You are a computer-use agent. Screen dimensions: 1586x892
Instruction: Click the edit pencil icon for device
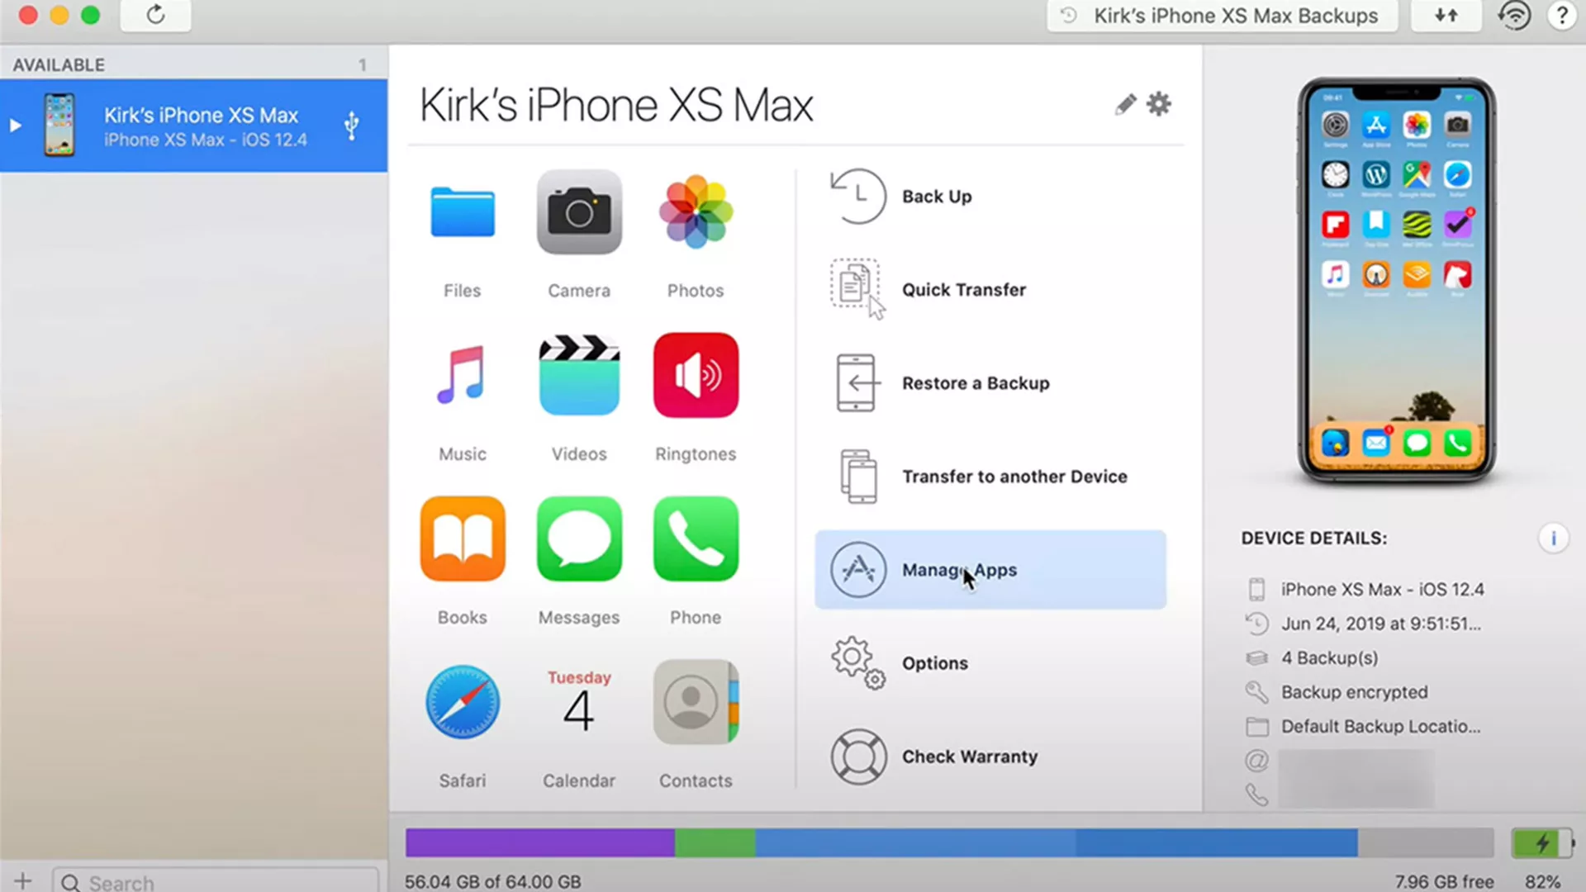(1124, 105)
